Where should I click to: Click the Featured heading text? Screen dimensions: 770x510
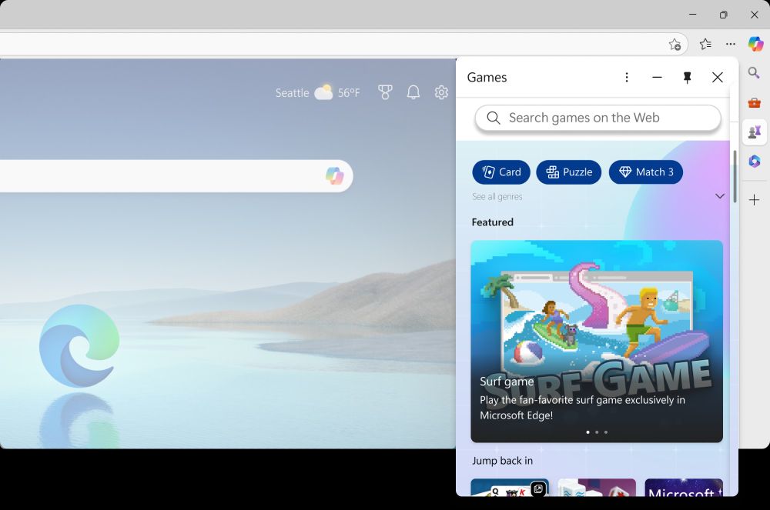point(493,222)
